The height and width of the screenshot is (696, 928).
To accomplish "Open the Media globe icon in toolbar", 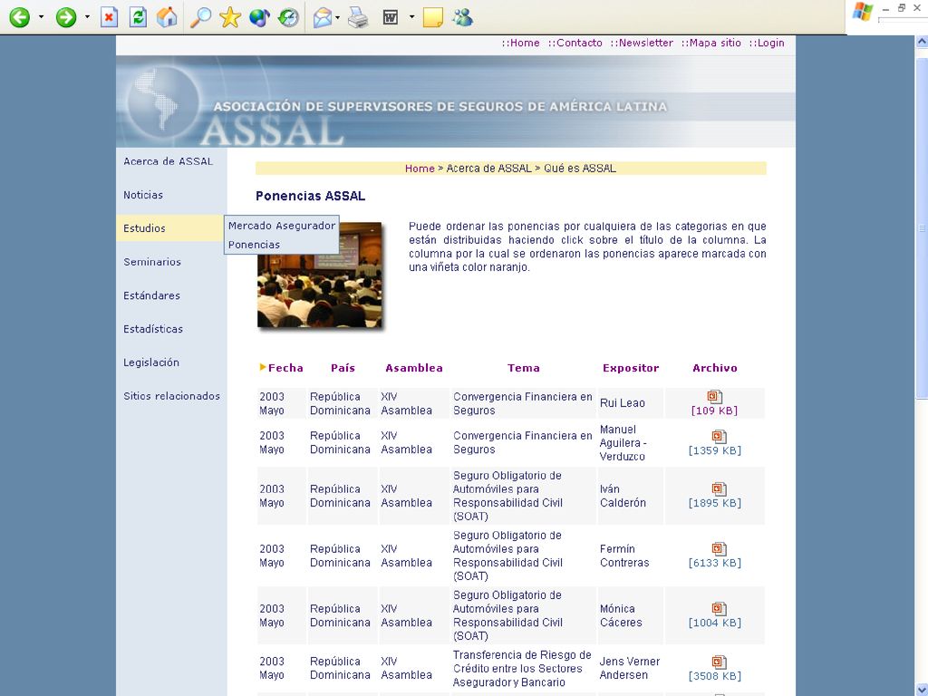I will coord(259,17).
